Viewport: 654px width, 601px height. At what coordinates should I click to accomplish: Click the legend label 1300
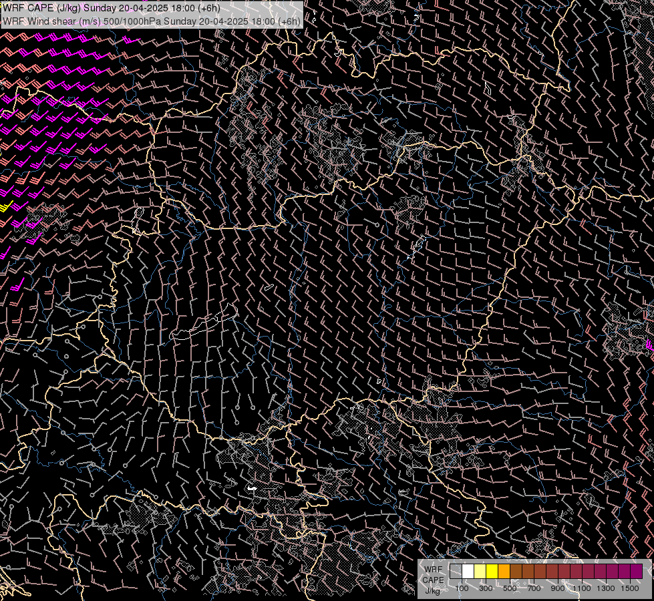pyautogui.click(x=606, y=588)
